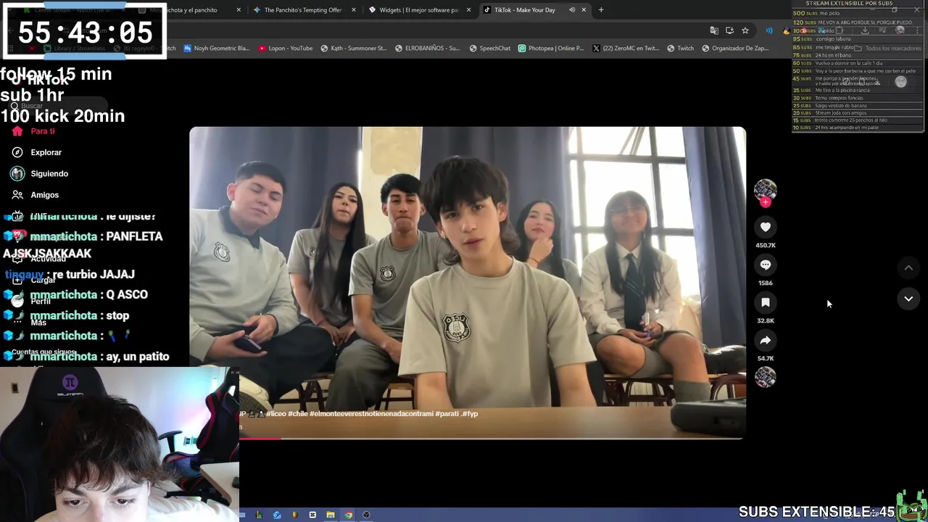Like the TikTok video with the heart icon
This screenshot has width=928, height=522.
click(765, 228)
